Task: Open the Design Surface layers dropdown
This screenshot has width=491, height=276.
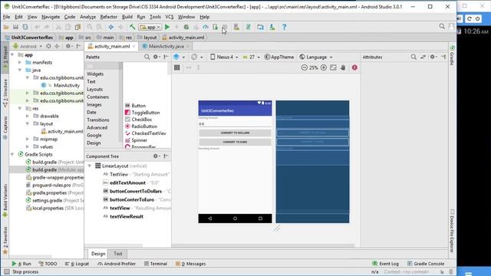Action: tap(179, 57)
